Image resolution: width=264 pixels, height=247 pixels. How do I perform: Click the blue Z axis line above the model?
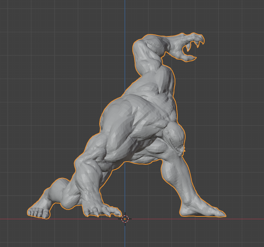pyautogui.click(x=125, y=17)
